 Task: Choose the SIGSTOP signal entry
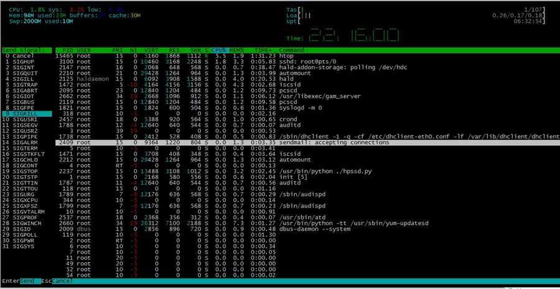click(x=27, y=172)
